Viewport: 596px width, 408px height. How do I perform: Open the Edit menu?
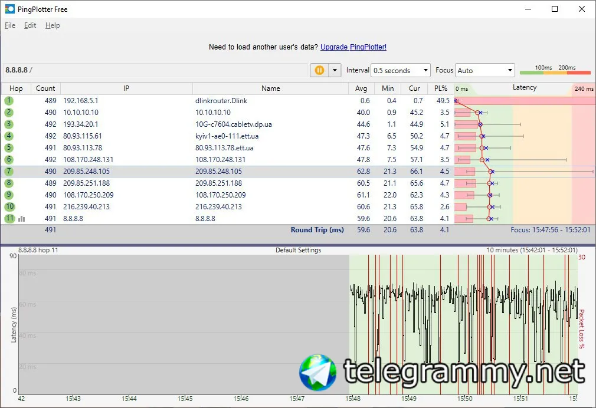[30, 25]
